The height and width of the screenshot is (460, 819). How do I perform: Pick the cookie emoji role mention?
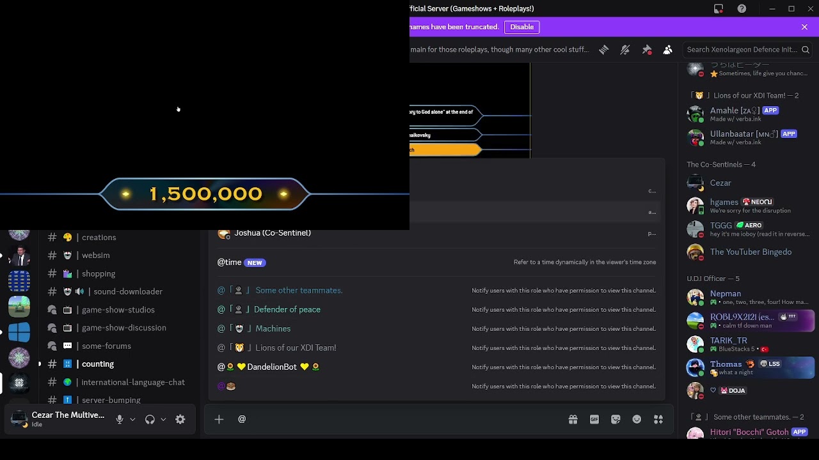(437, 386)
